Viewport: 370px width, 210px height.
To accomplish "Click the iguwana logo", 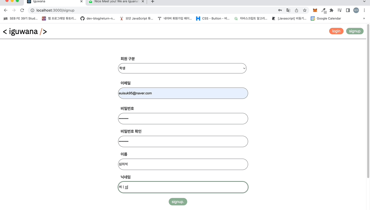I will coord(25,31).
